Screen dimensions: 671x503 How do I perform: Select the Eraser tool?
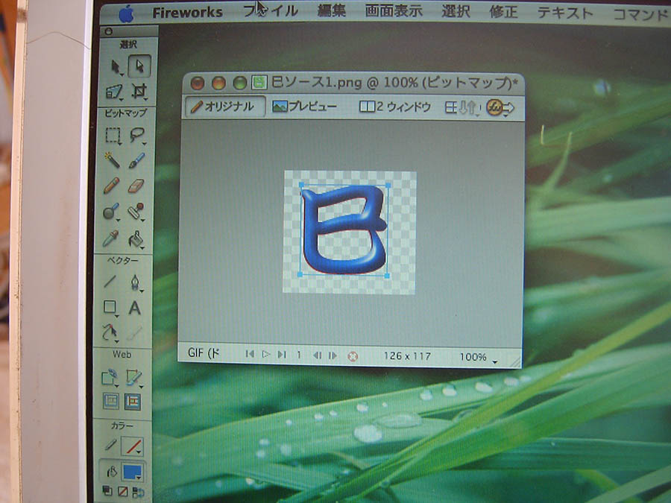[136, 186]
